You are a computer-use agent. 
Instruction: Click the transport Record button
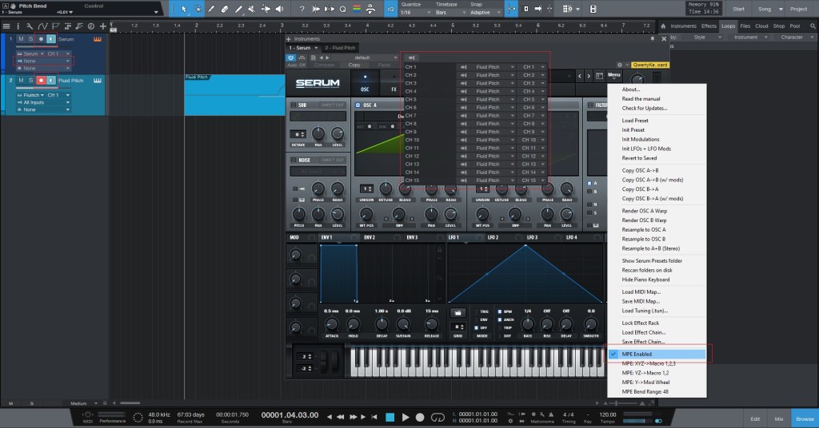click(x=419, y=417)
